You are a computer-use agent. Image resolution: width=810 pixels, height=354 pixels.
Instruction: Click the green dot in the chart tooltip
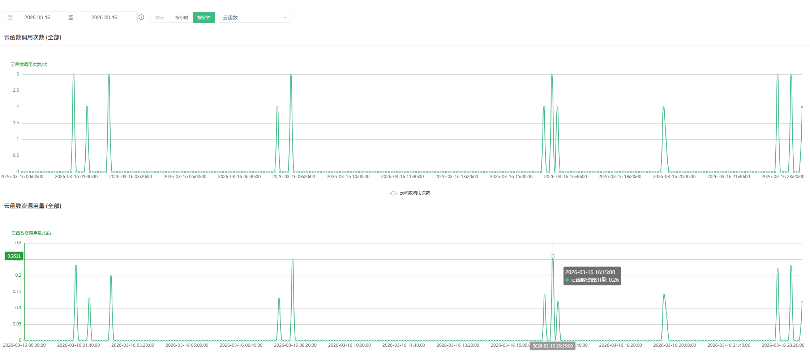tap(567, 280)
